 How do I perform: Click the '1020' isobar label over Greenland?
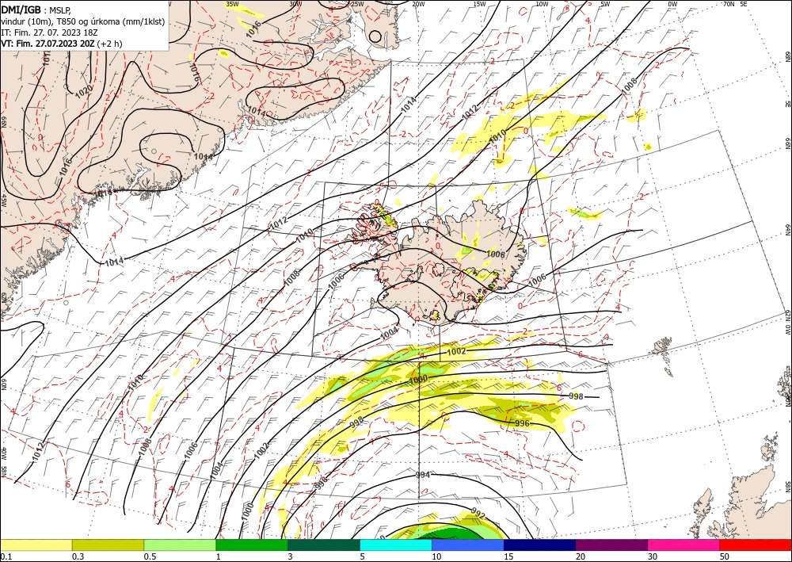click(x=84, y=92)
